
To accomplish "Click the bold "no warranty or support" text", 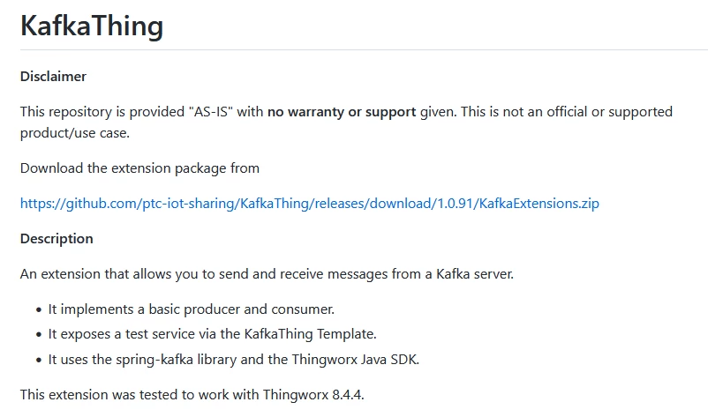I will coord(342,112).
